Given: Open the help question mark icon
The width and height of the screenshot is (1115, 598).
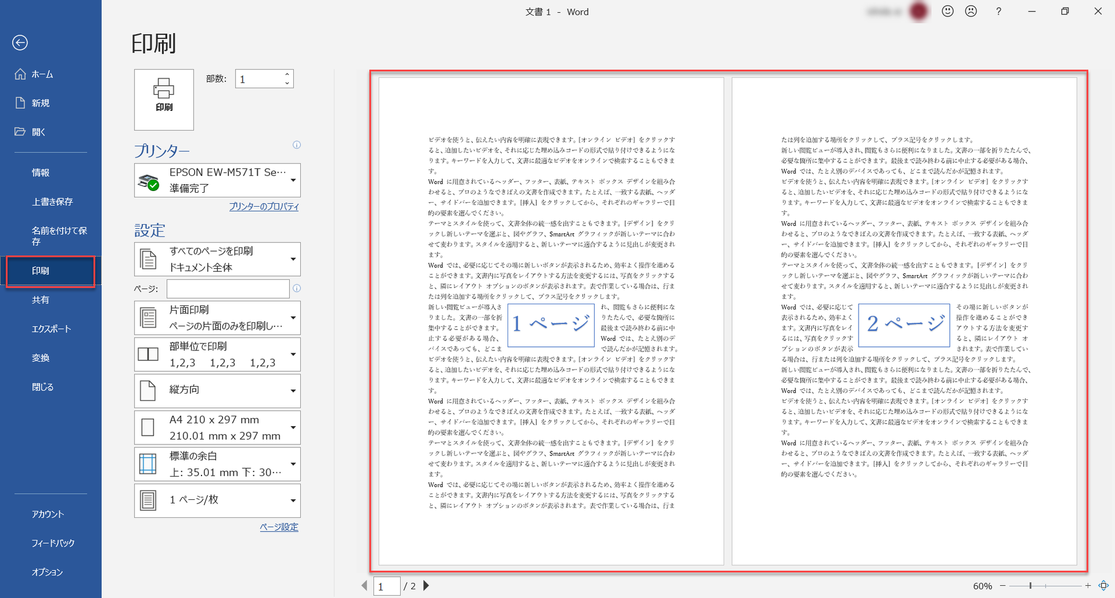Looking at the screenshot, I should click(999, 12).
